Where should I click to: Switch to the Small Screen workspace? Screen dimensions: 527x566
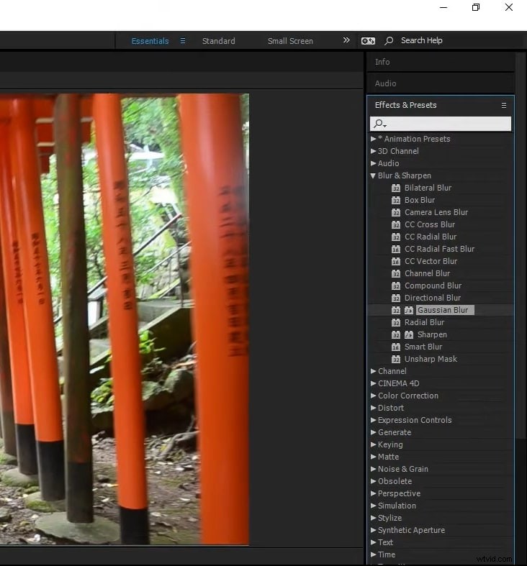coord(290,41)
